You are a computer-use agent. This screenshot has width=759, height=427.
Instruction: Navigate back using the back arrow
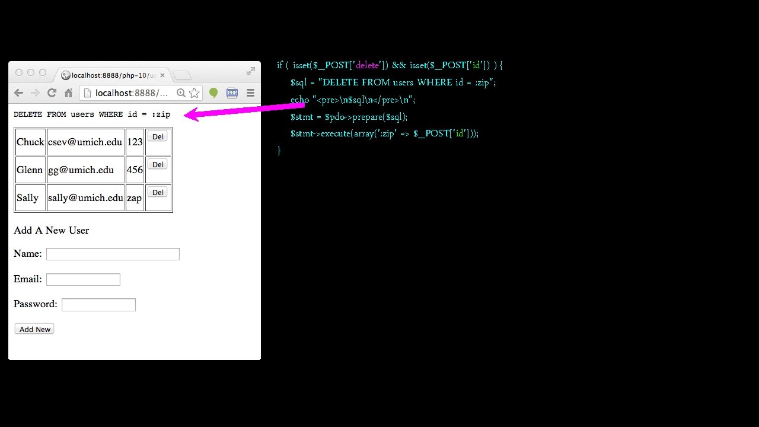[x=18, y=93]
